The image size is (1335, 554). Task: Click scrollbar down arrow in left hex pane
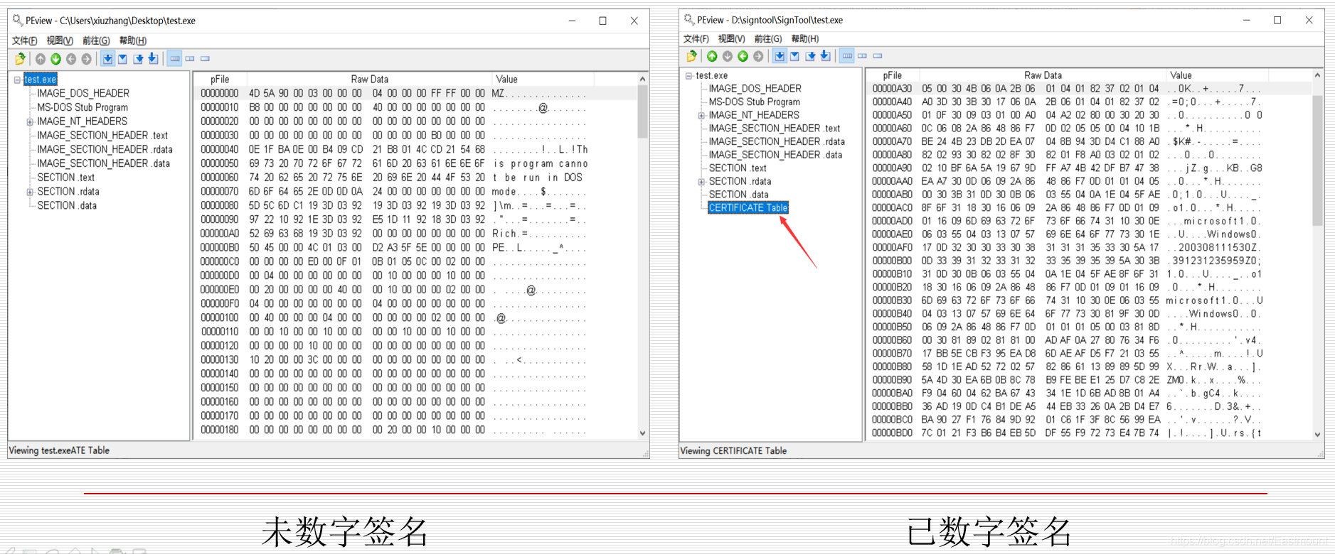coord(642,433)
